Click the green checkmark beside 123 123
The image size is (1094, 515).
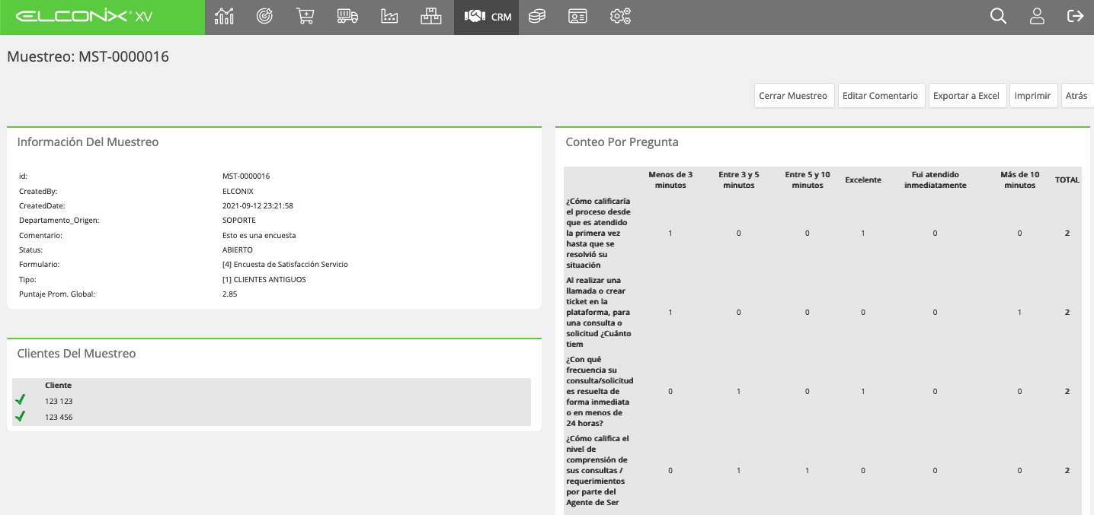coord(21,400)
